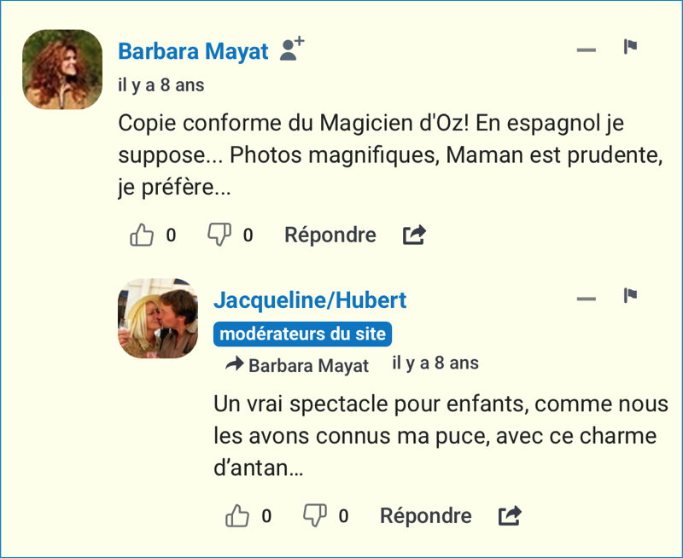Click the 'modérateurs du site' badge
Image resolution: width=683 pixels, height=558 pixels.
302,334
